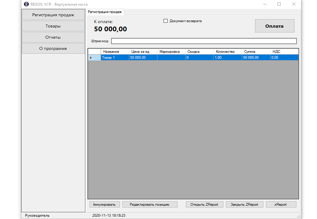Click the date-time in the status bar
This screenshot has width=317, height=219.
point(109,216)
